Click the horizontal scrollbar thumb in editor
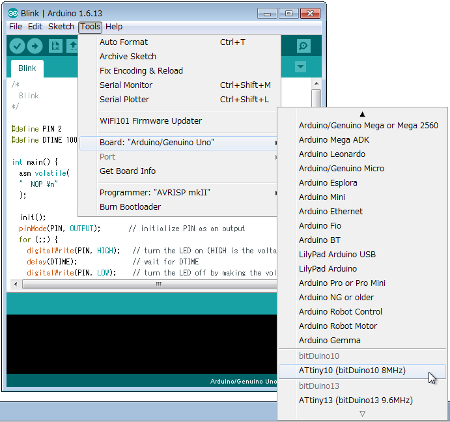The height and width of the screenshot is (422, 450). point(150,284)
